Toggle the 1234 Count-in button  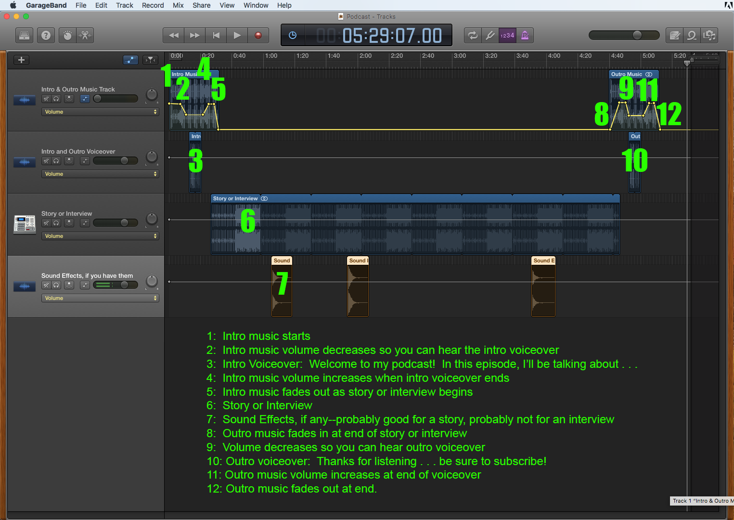coord(507,35)
